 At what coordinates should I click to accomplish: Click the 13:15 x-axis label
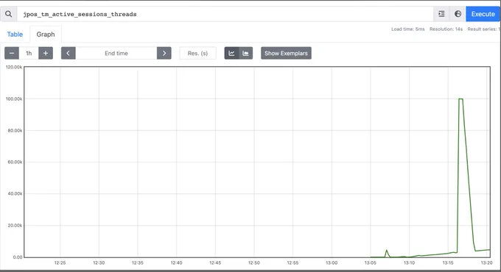[448, 262]
